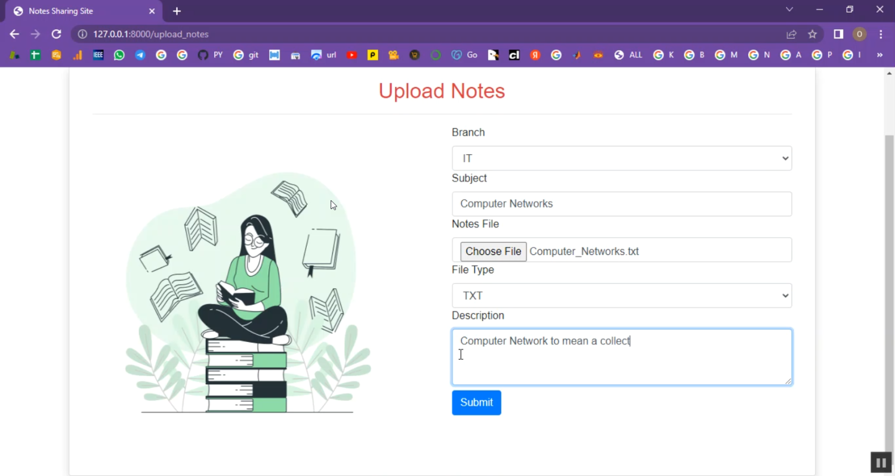895x476 pixels.
Task: Bookmark this page with the star icon
Action: [x=812, y=34]
